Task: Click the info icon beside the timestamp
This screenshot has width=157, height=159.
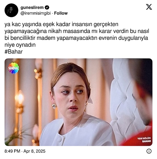Action: point(149,151)
